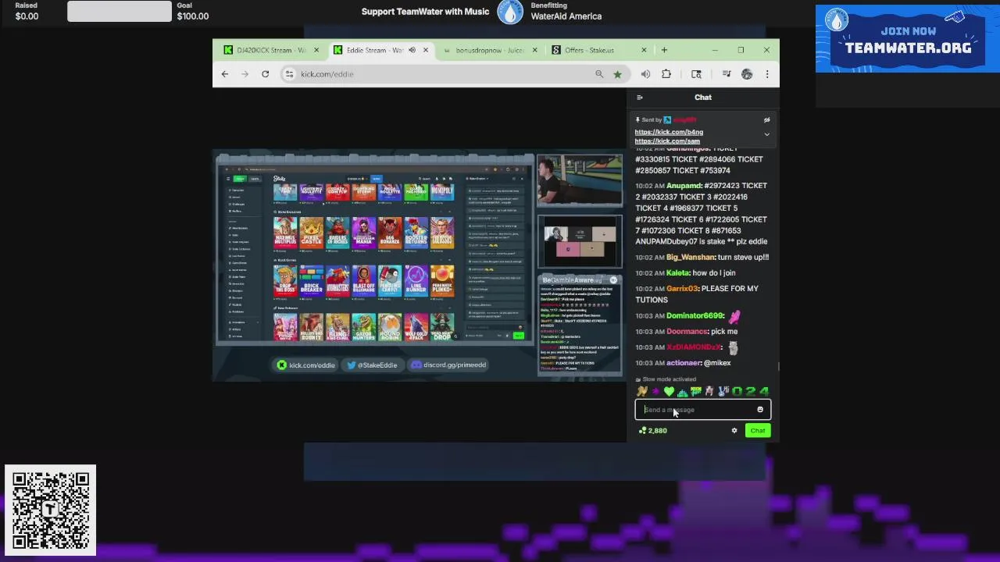Image resolution: width=1000 pixels, height=562 pixels.
Task: Pick the green 0 digit emote
Action: pos(737,391)
